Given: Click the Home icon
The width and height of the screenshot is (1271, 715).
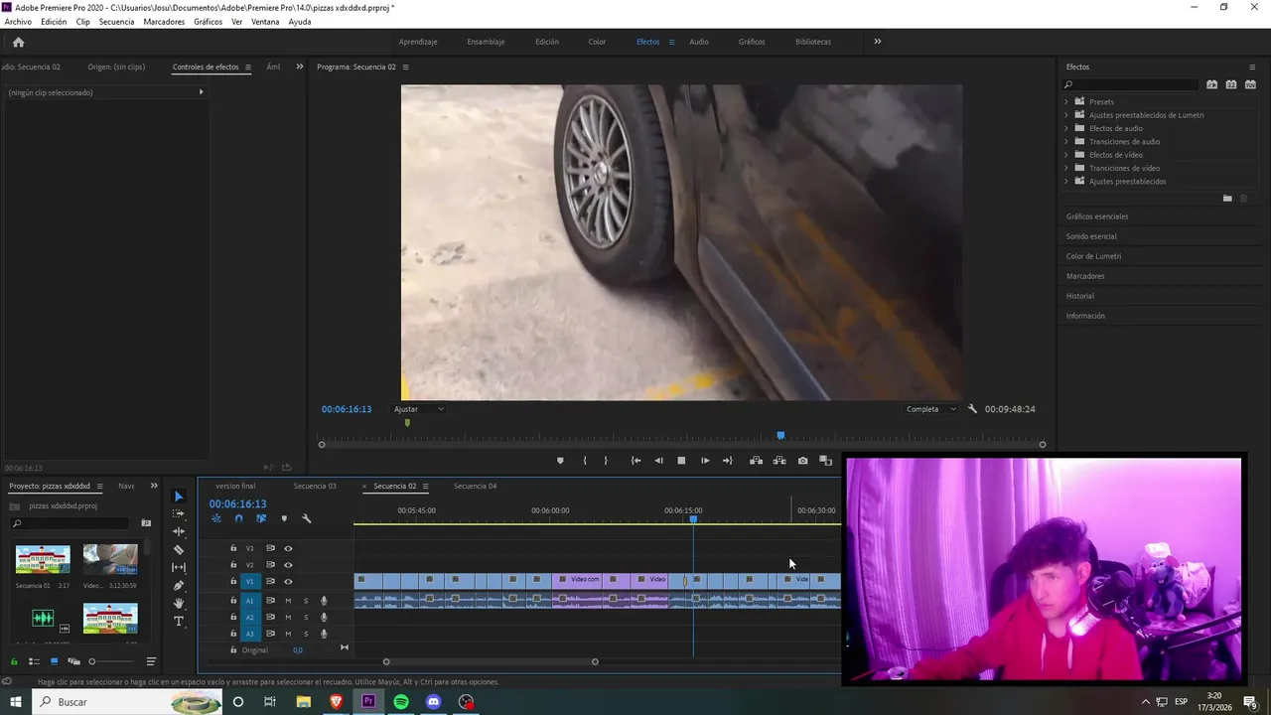Looking at the screenshot, I should point(18,42).
